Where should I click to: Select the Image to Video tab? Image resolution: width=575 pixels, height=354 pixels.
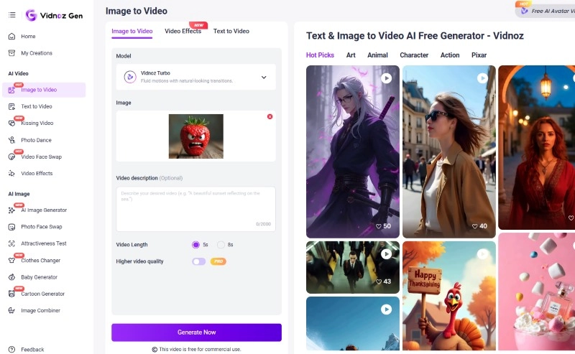[132, 31]
